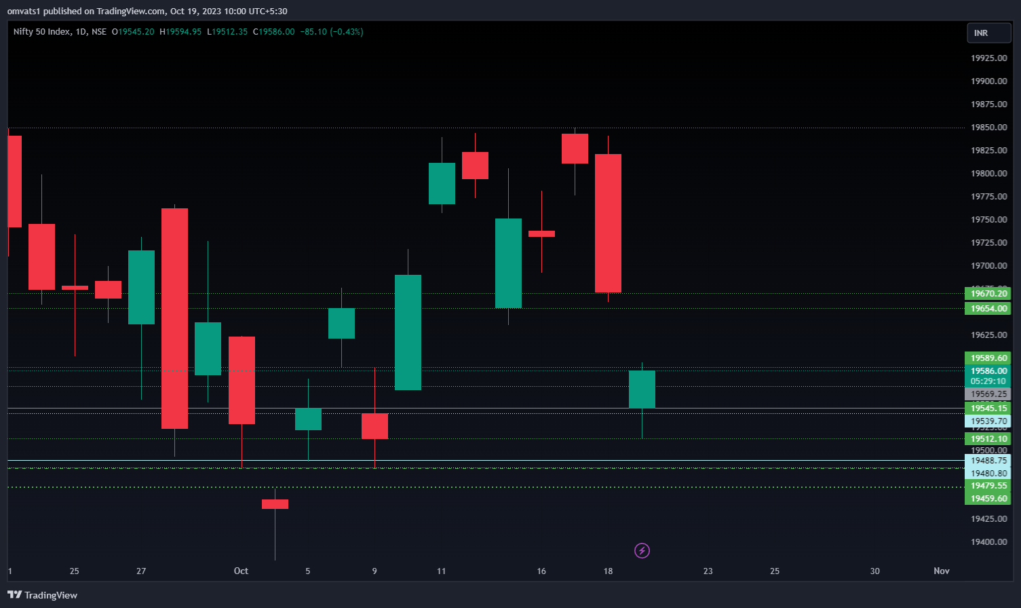Image resolution: width=1021 pixels, height=608 pixels.
Task: Click the 19512.10 price label
Action: pos(988,439)
